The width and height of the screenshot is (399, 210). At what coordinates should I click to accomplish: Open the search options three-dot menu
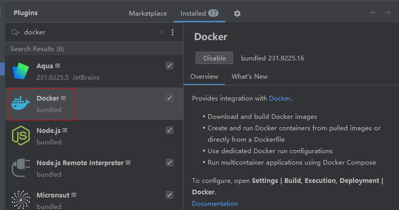pos(173,32)
